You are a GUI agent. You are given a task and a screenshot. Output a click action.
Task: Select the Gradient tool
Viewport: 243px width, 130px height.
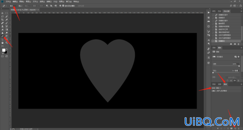point(7,30)
